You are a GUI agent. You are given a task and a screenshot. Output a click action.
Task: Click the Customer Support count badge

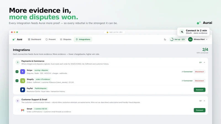click(x=18, y=101)
